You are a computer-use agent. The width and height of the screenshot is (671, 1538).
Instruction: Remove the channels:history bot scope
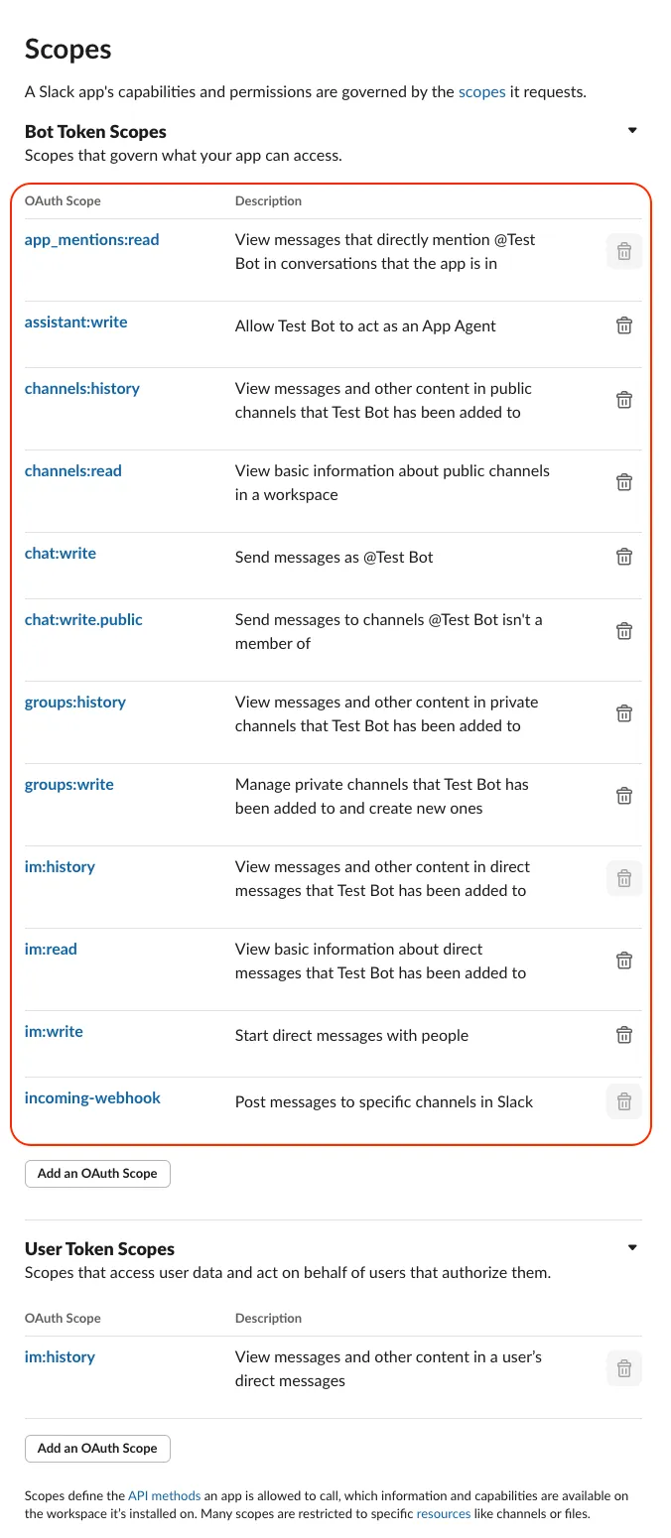pos(624,400)
